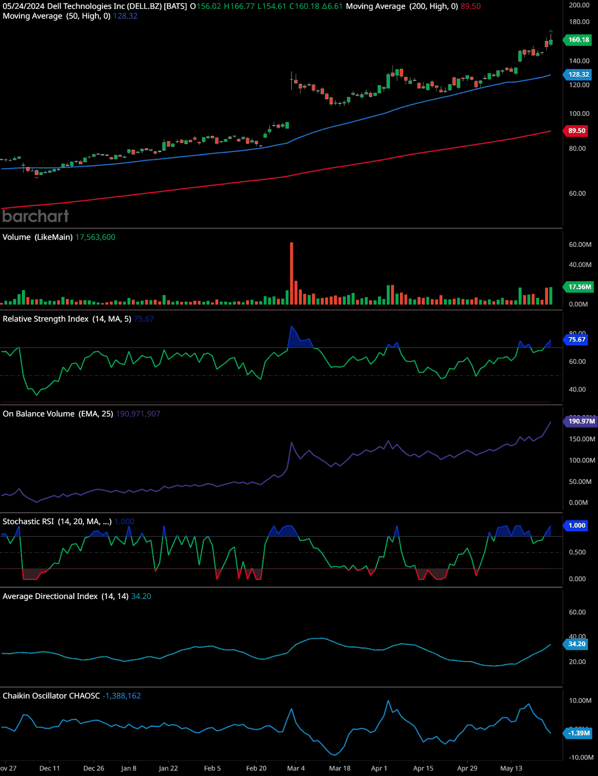Click the tallest red volume bar
The height and width of the screenshot is (776, 598).
tap(292, 273)
